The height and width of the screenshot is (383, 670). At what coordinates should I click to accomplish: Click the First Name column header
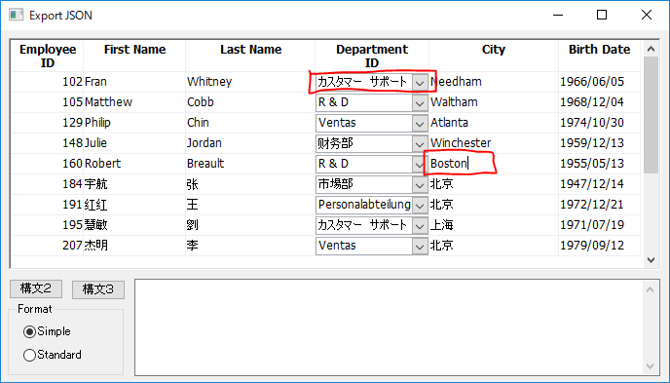click(x=134, y=56)
